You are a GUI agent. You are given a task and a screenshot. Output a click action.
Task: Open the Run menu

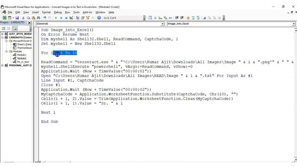67,13
